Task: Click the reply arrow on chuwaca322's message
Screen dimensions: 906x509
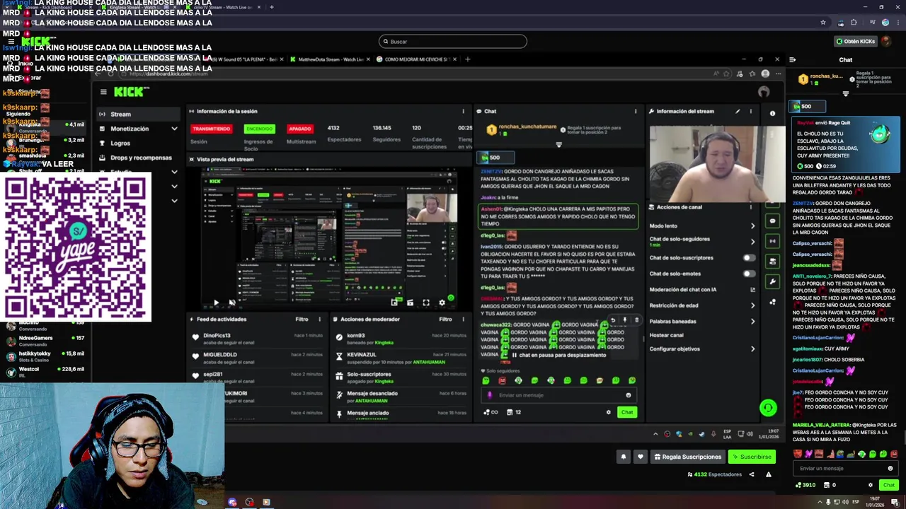Action: [x=613, y=320]
